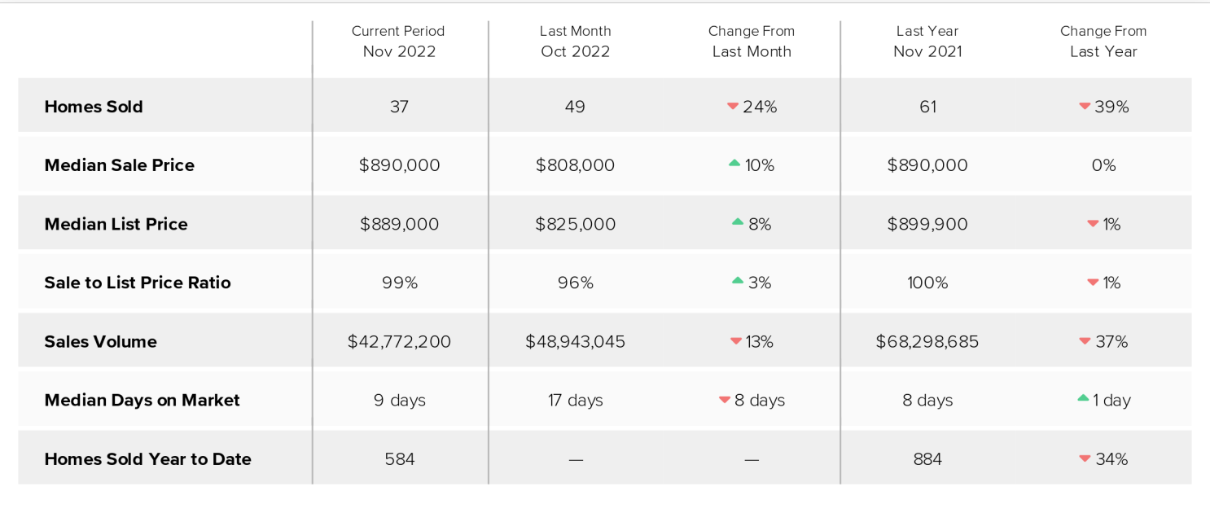Screen dimensions: 1210x513
Task: Select the 584 Homes Sold Year to Date value
Action: coord(399,458)
